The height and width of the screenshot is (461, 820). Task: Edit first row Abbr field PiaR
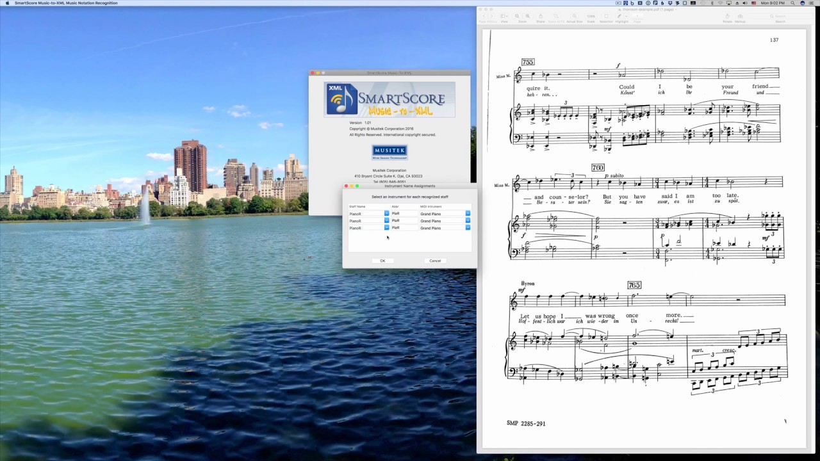click(x=404, y=213)
